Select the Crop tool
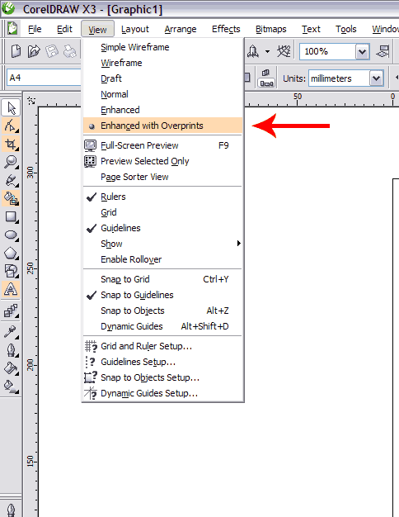This screenshot has width=399, height=517. (x=11, y=144)
